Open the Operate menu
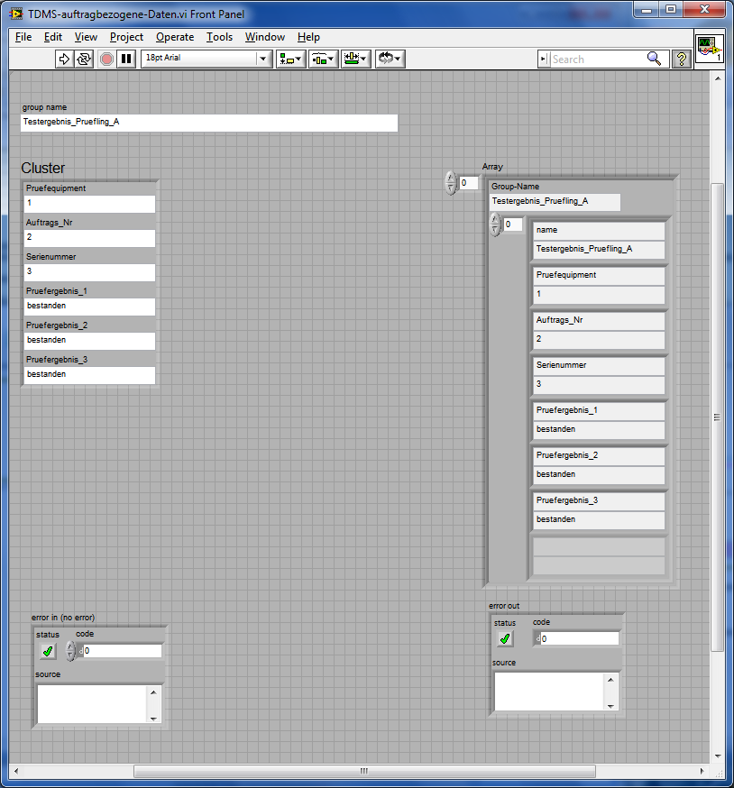This screenshot has height=788, width=734. point(175,37)
